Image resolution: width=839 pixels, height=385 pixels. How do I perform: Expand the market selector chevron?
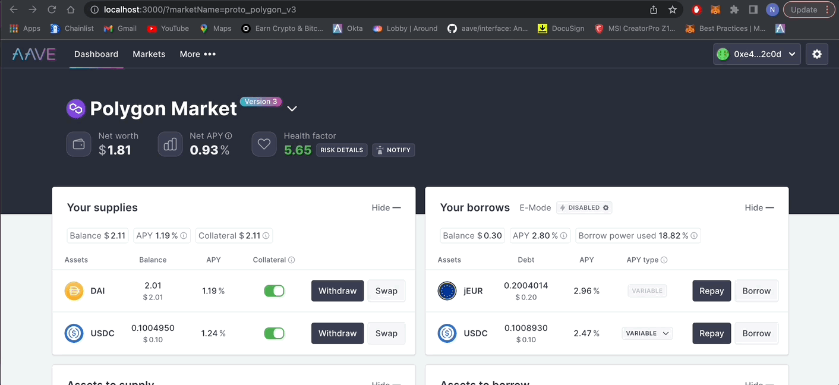tap(292, 109)
